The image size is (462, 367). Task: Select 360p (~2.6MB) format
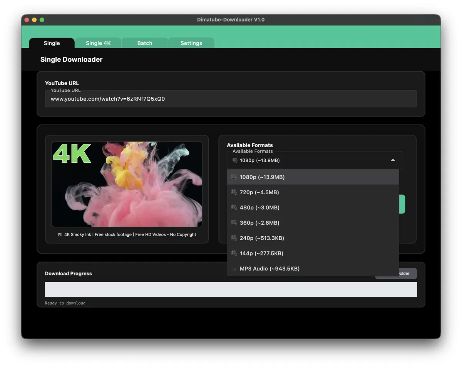(x=313, y=222)
